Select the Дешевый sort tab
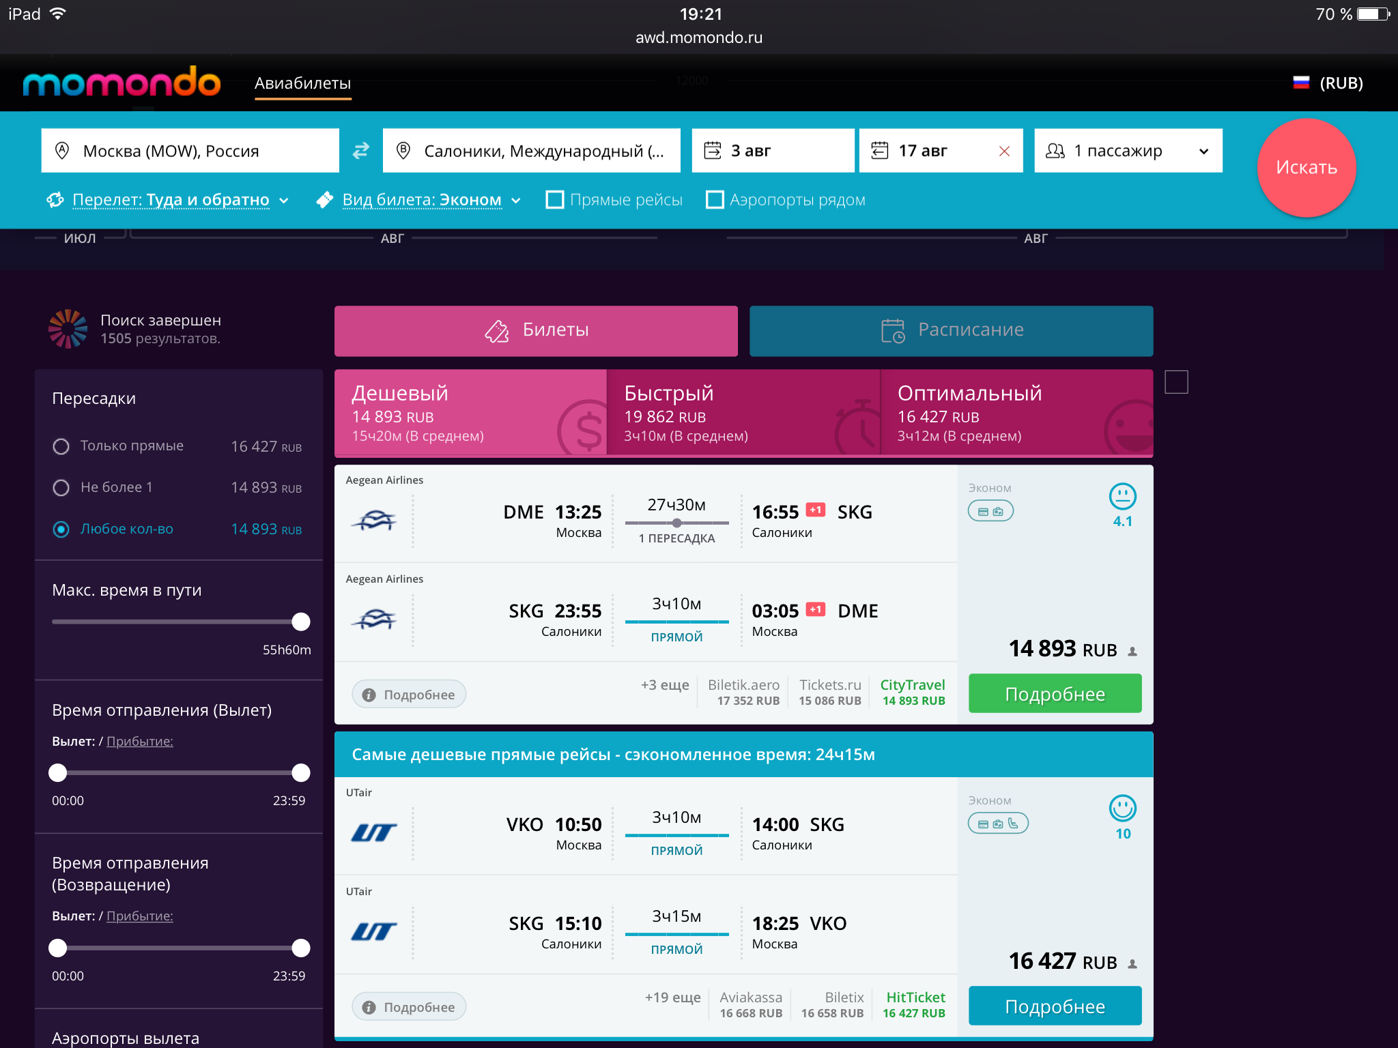This screenshot has width=1398, height=1048. 470,413
